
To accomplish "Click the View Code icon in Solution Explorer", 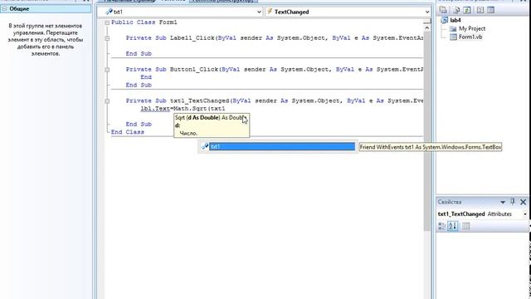I will [480, 10].
